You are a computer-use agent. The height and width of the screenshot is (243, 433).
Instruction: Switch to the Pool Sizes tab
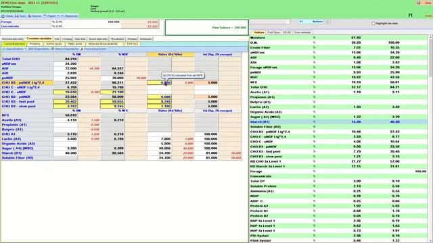tap(273, 32)
